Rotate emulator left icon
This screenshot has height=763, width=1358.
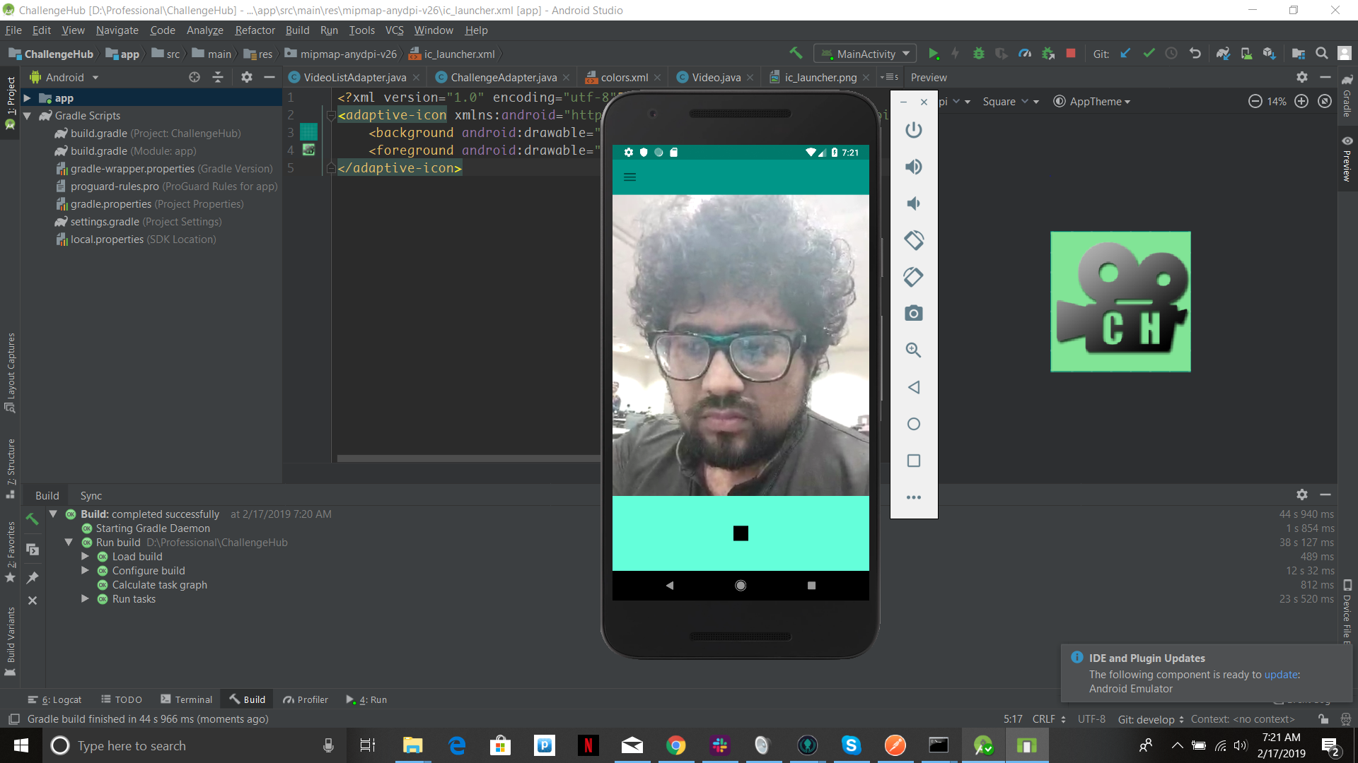[x=914, y=240]
